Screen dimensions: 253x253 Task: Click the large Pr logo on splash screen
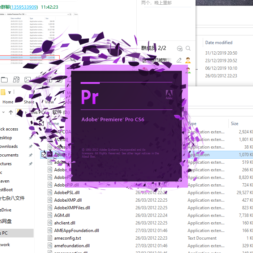[90, 97]
